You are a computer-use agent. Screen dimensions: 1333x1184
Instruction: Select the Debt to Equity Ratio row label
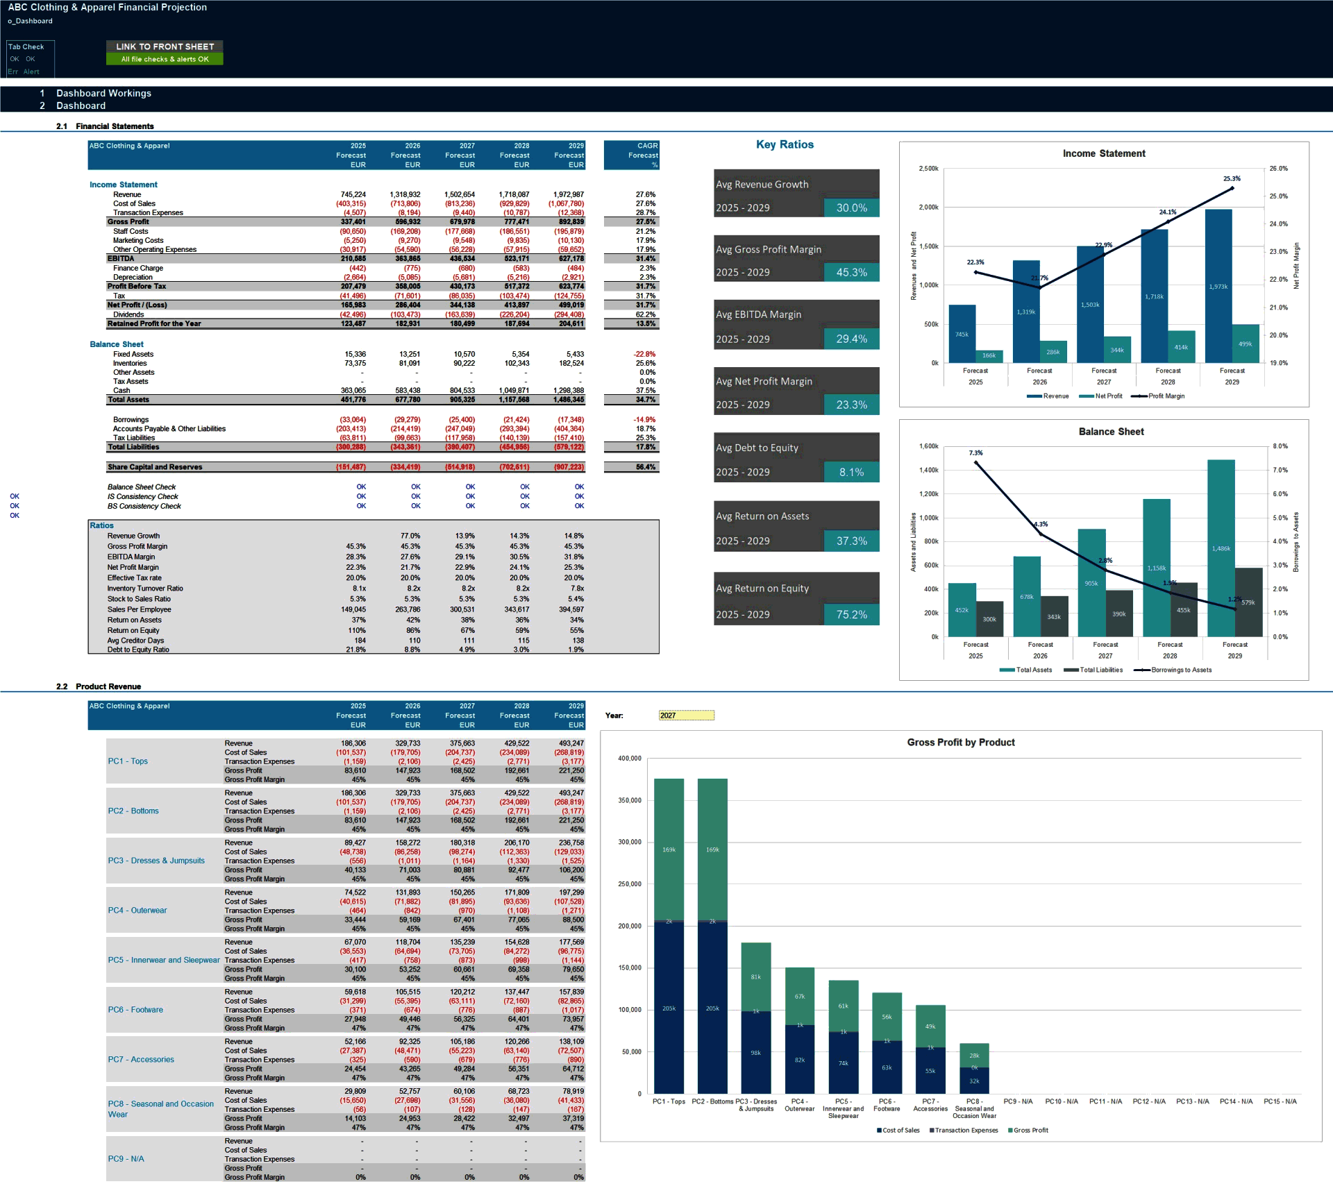138,650
